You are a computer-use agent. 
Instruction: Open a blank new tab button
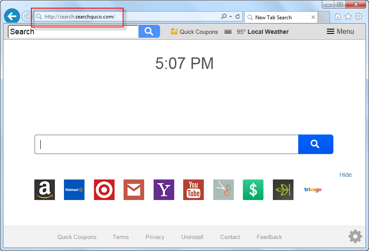click(324, 18)
